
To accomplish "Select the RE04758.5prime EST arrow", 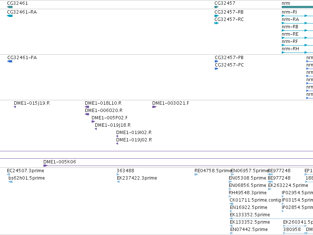I will [x=196, y=174].
